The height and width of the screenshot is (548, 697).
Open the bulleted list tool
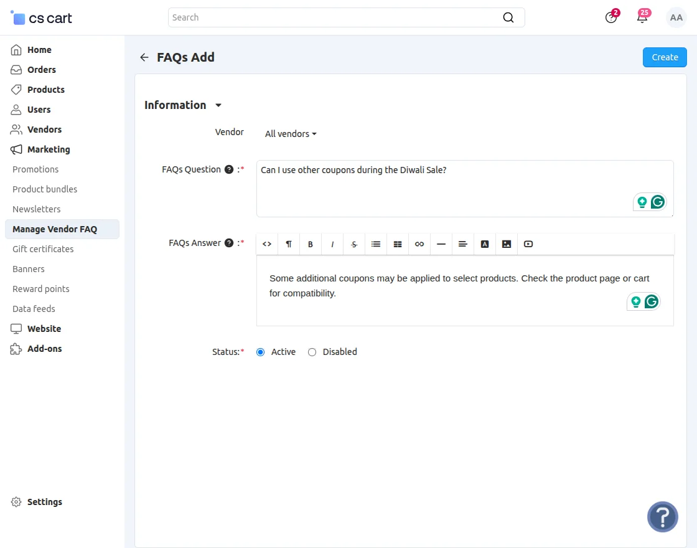375,243
